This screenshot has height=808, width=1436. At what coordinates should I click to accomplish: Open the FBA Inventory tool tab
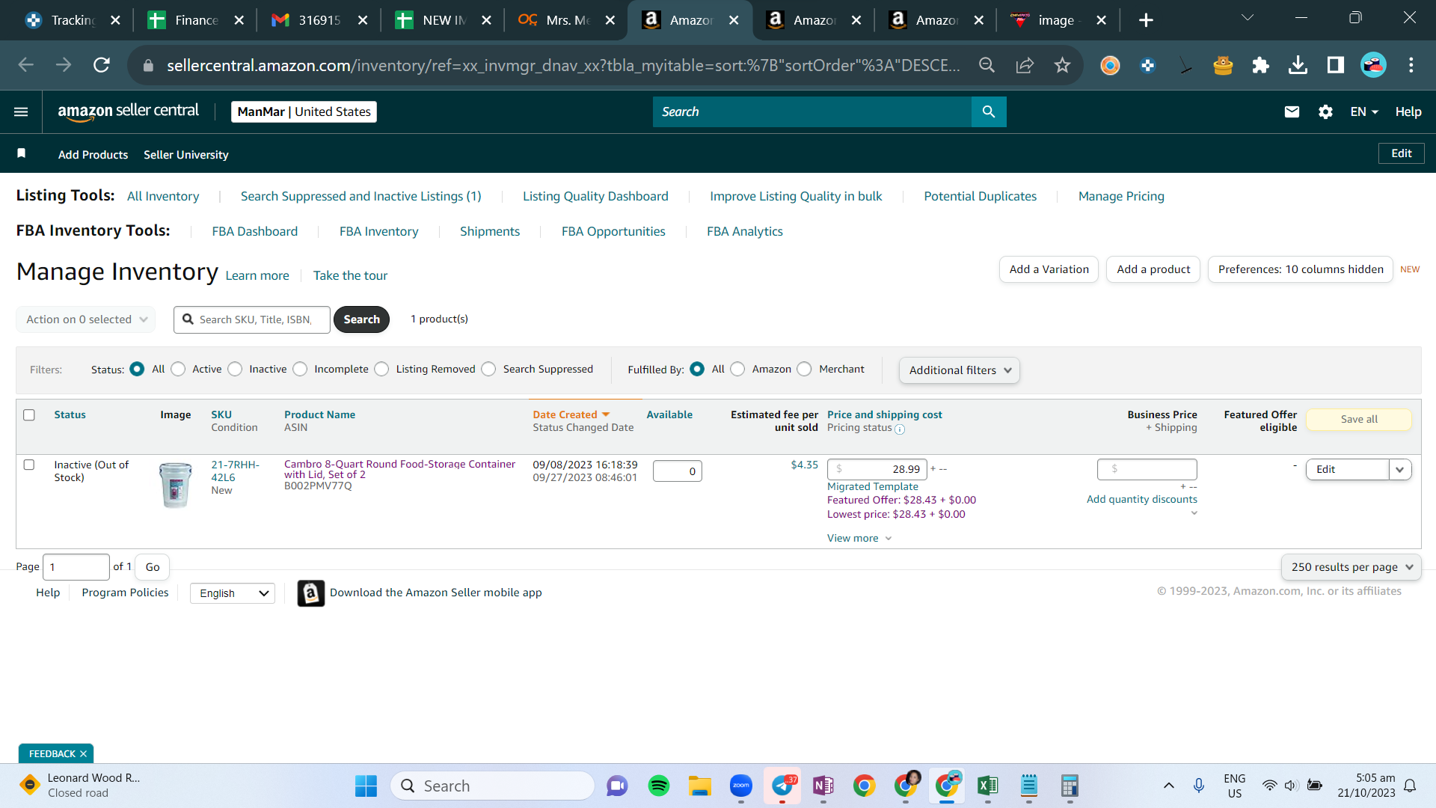tap(378, 232)
